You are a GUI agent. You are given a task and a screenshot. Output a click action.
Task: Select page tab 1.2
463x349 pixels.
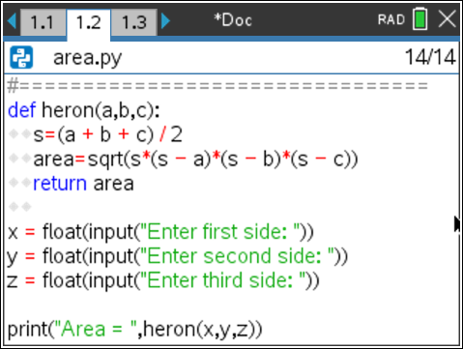pyautogui.click(x=89, y=23)
